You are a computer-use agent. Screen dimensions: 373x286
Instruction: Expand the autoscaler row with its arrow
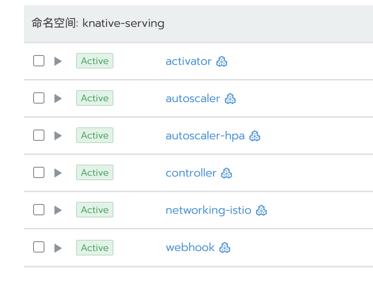(x=58, y=99)
